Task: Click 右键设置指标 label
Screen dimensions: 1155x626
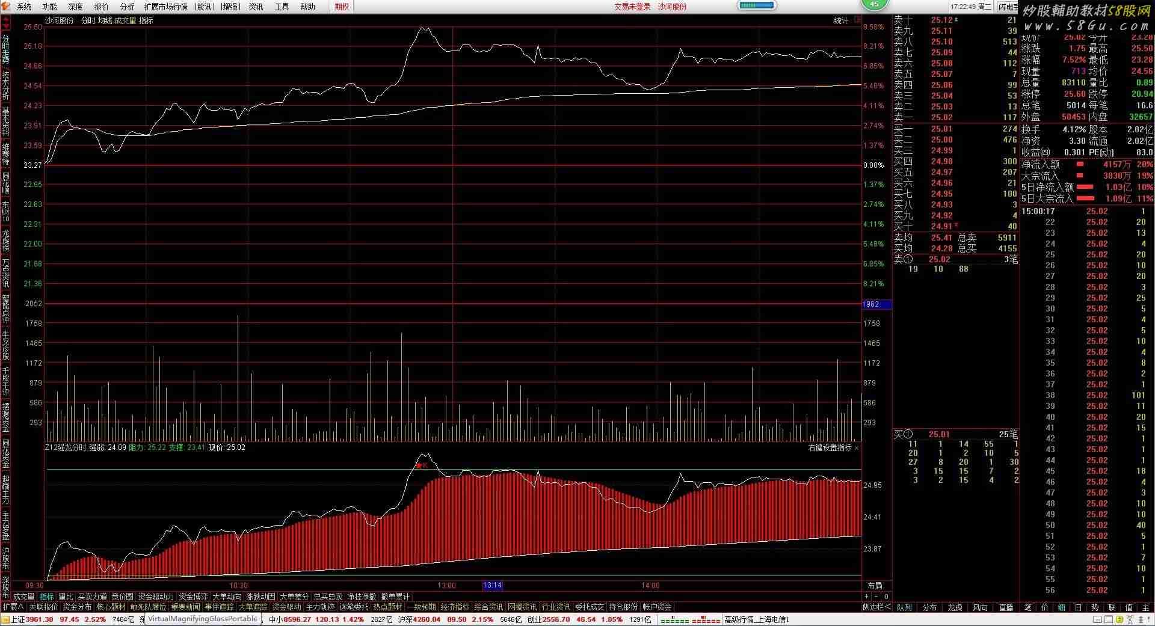Action: (830, 448)
